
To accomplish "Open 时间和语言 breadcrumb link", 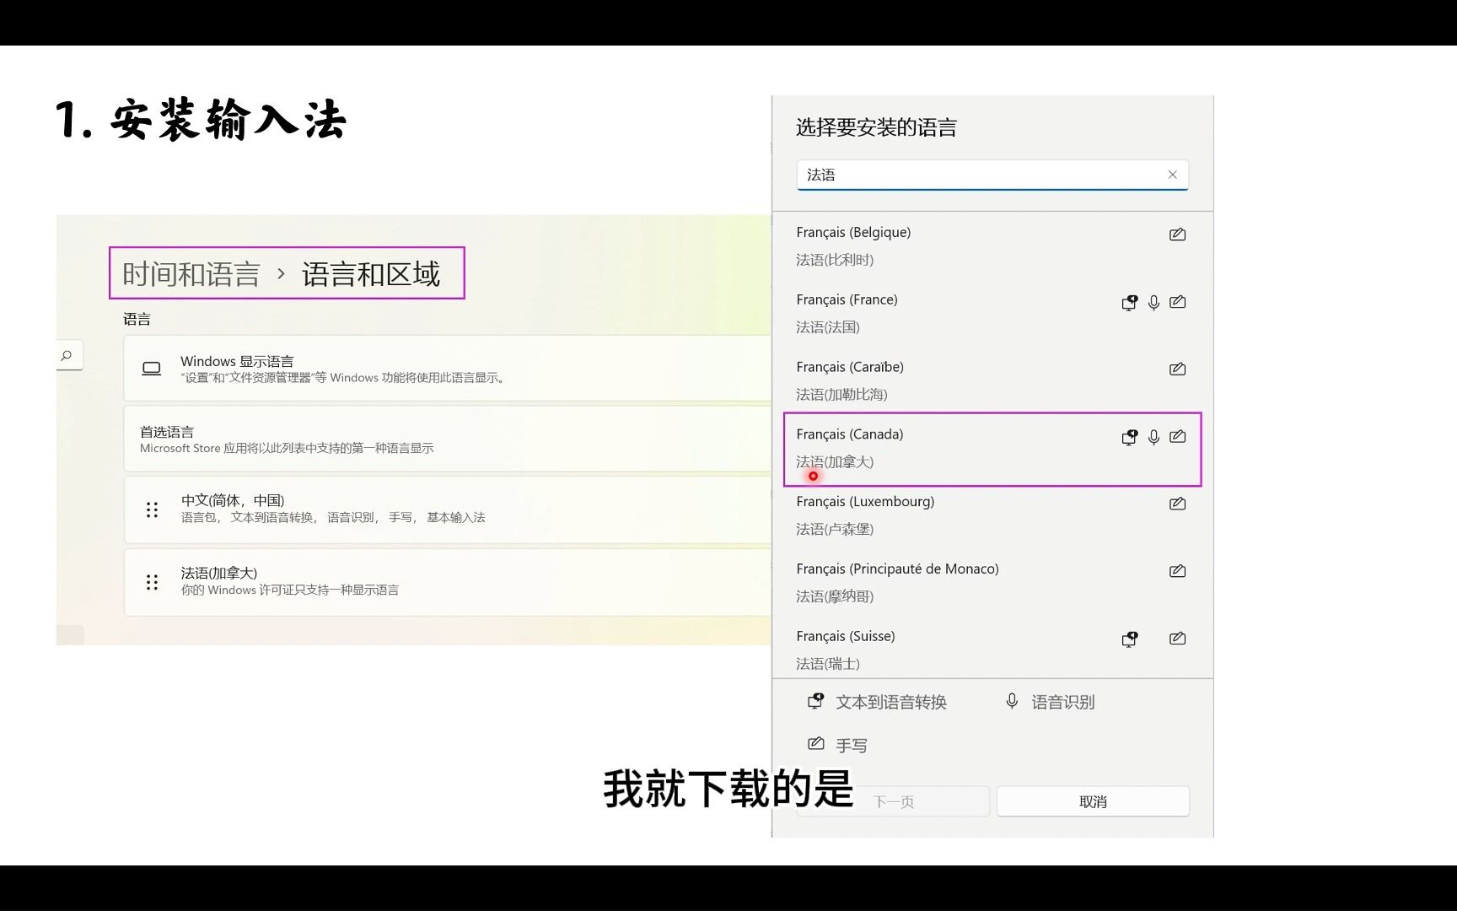I will tap(191, 274).
